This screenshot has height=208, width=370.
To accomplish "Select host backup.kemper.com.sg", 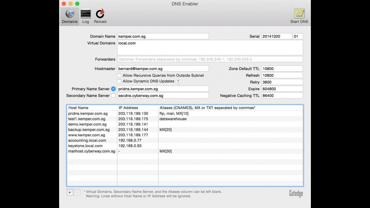I will click(x=89, y=129).
